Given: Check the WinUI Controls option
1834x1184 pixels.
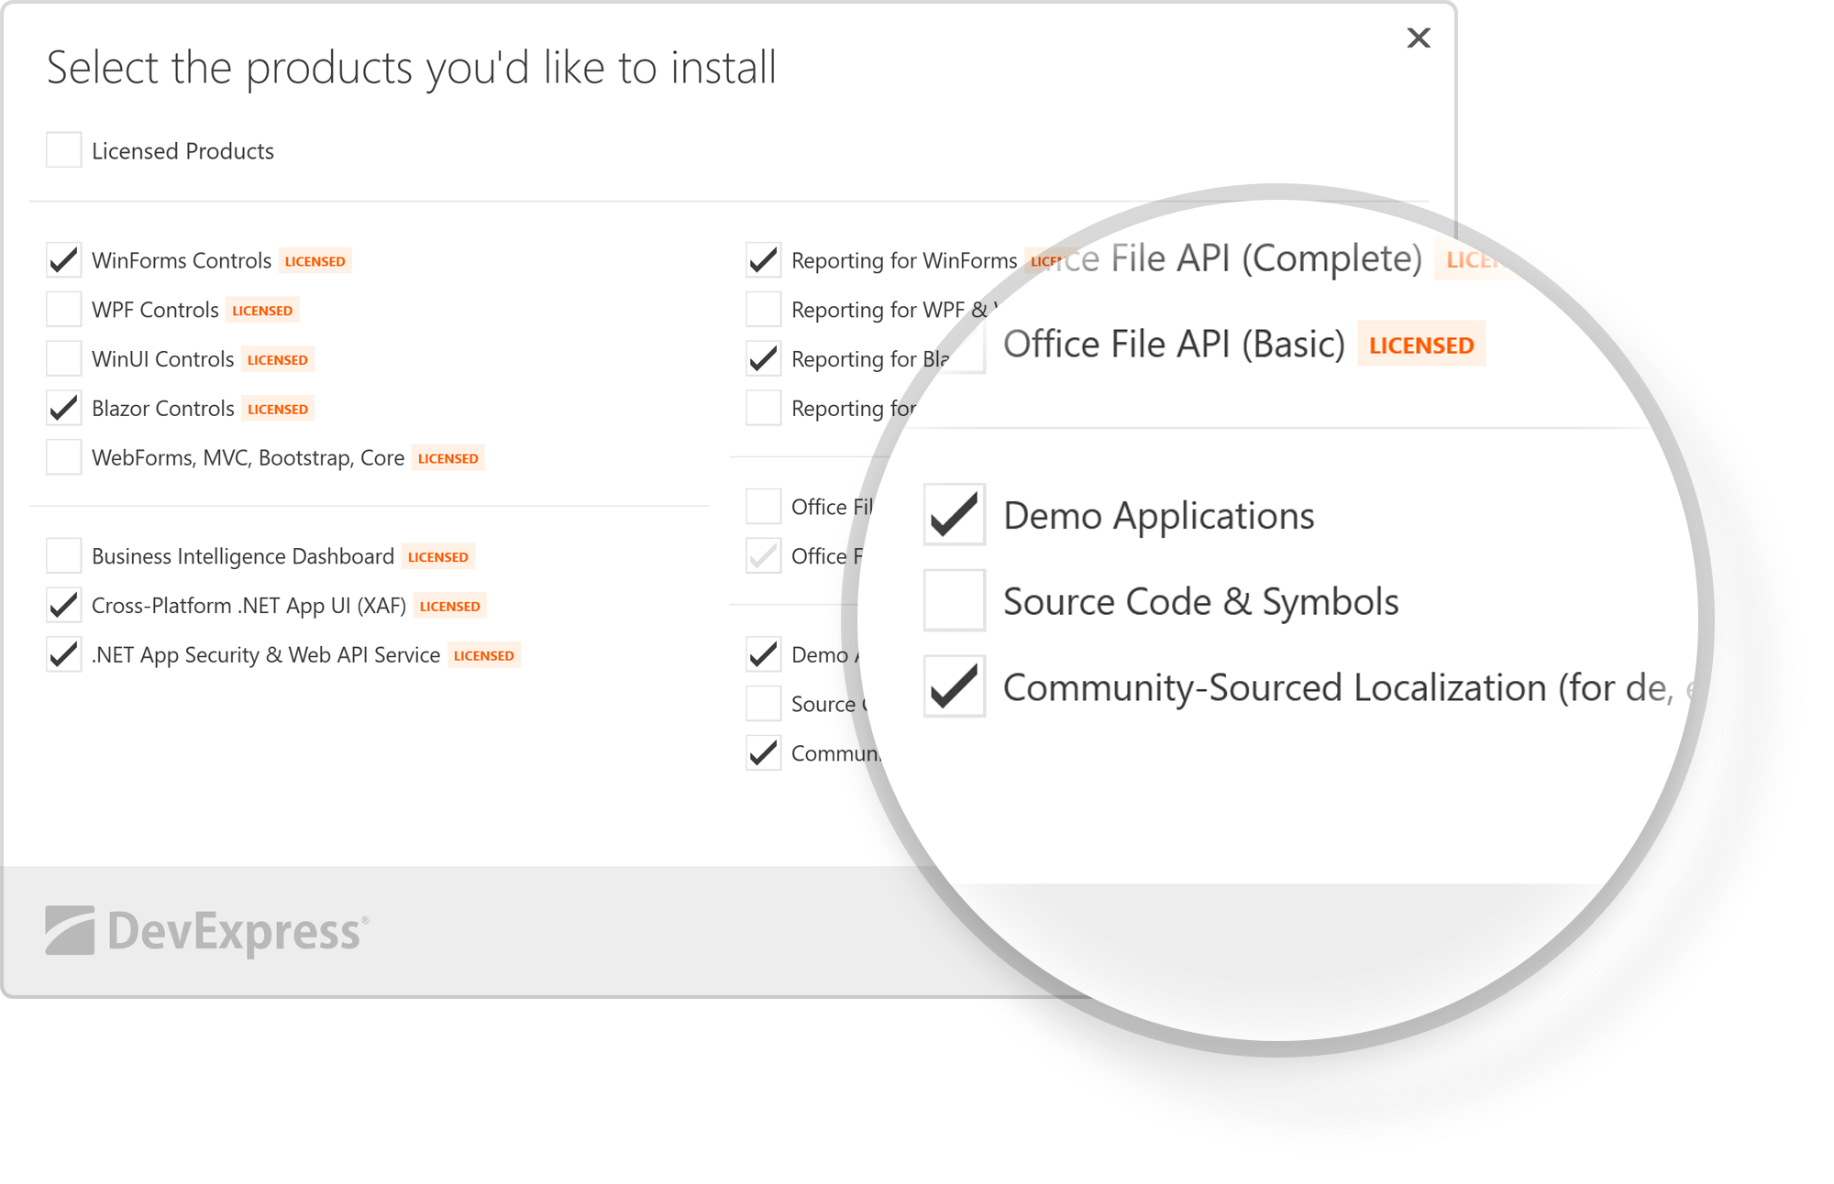Looking at the screenshot, I should tap(62, 358).
